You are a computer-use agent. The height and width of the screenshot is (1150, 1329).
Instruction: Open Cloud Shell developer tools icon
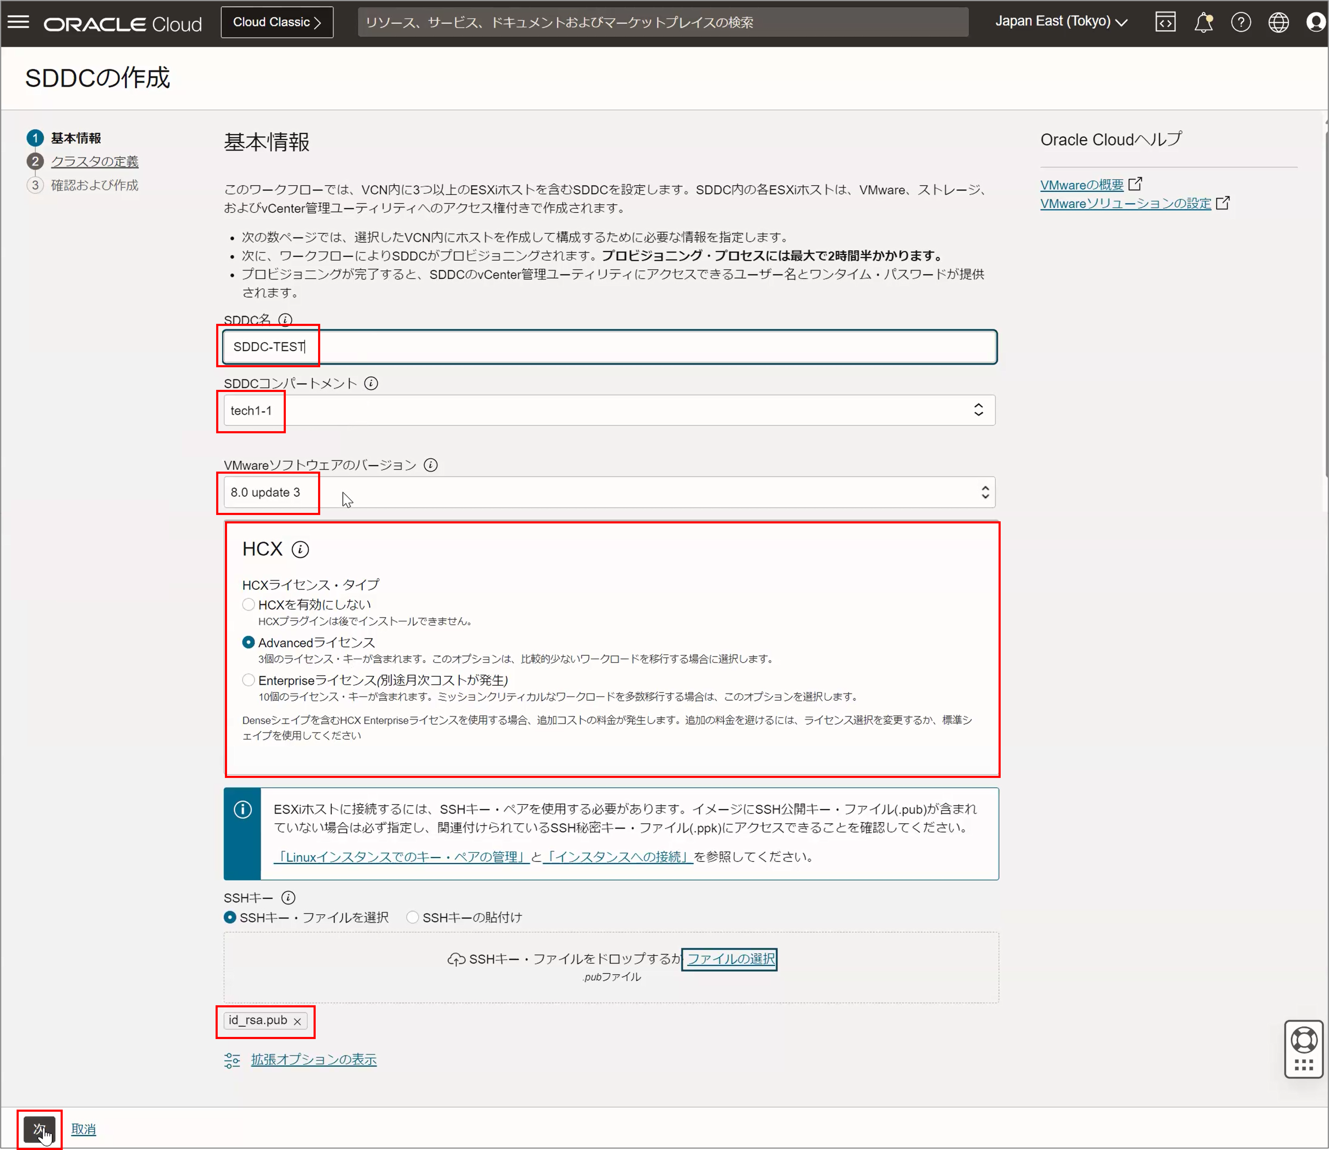tap(1165, 22)
